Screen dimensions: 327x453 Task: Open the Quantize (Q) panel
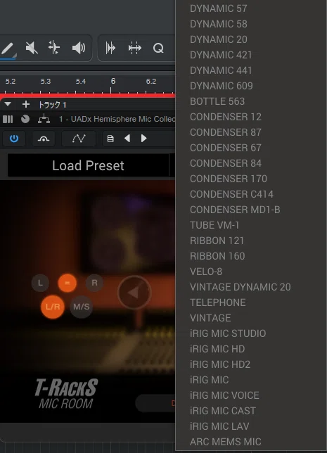click(x=158, y=48)
